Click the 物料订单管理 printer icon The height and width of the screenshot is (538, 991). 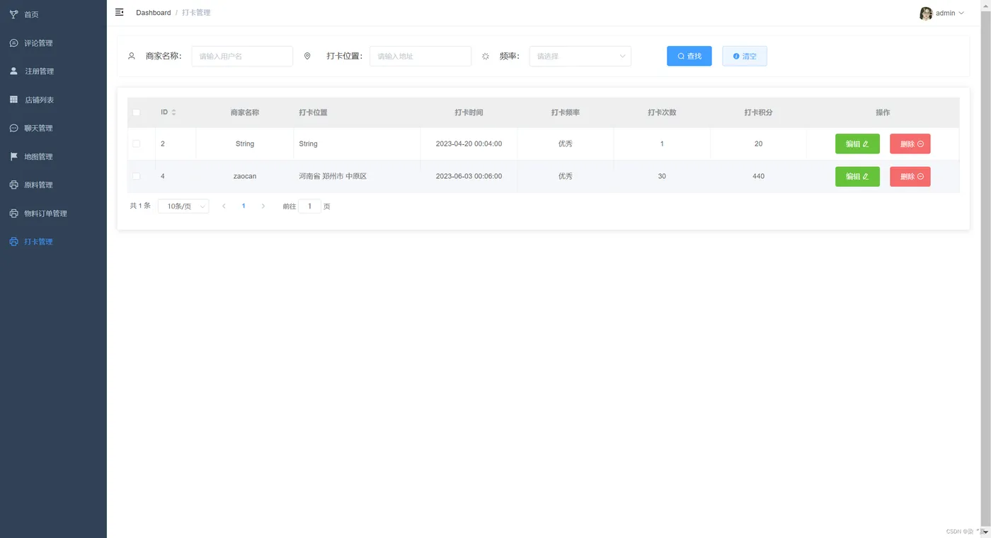click(13, 213)
